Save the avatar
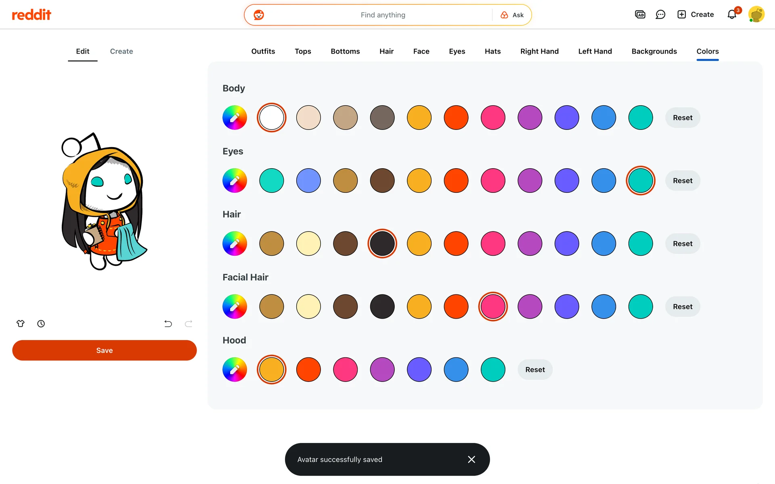Viewport: 775px width, 484px height. tap(104, 350)
